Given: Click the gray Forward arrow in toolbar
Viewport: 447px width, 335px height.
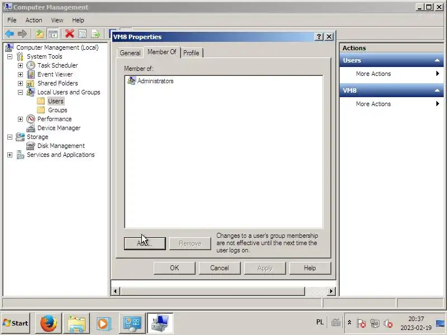Looking at the screenshot, I should (x=22, y=34).
